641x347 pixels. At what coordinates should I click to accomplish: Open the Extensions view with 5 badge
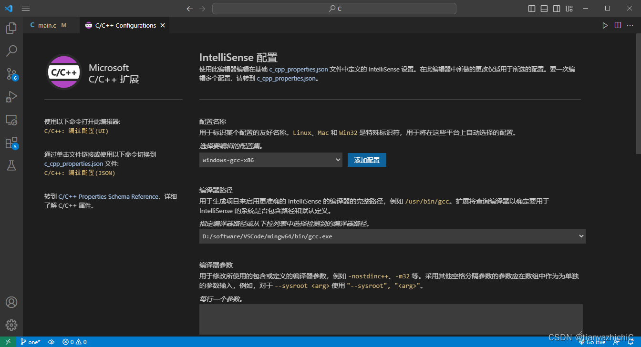11,143
